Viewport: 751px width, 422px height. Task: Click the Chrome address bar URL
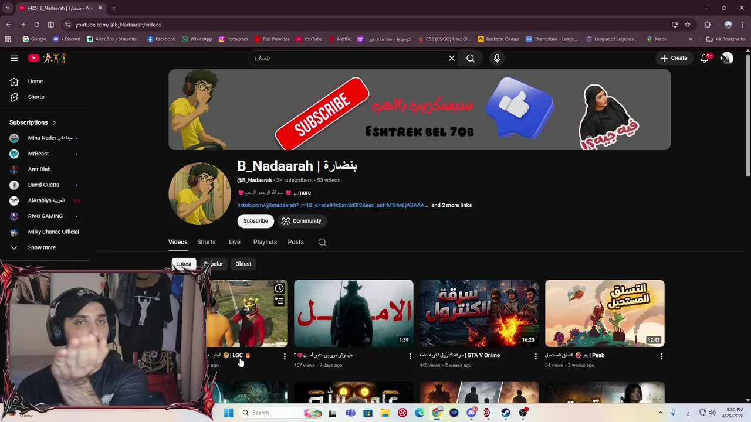tap(118, 25)
